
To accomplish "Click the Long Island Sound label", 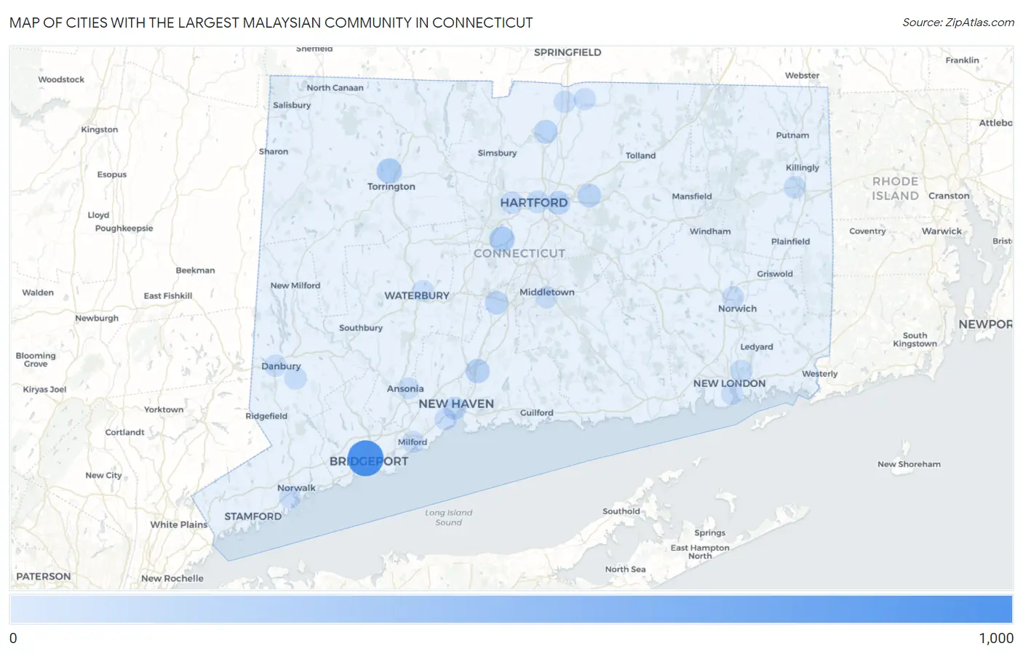I will point(449,517).
